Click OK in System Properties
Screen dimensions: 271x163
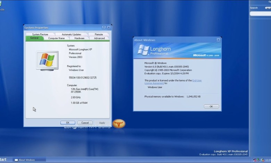pos(68,123)
